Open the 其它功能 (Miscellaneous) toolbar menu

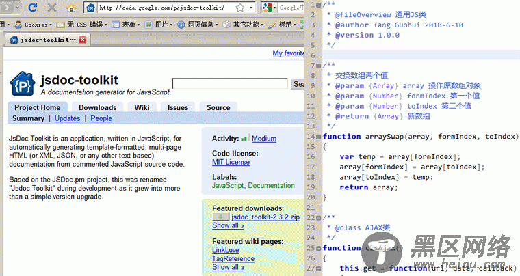click(243, 25)
